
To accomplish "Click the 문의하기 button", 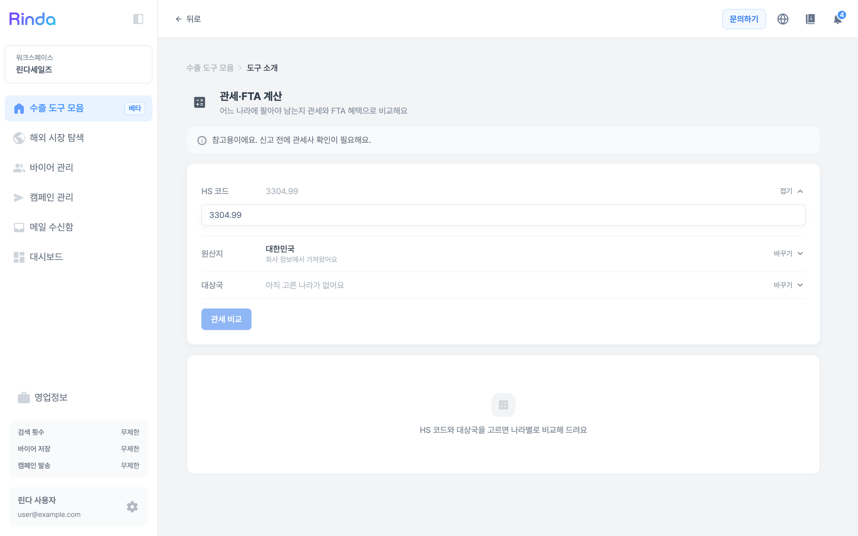I will (744, 19).
